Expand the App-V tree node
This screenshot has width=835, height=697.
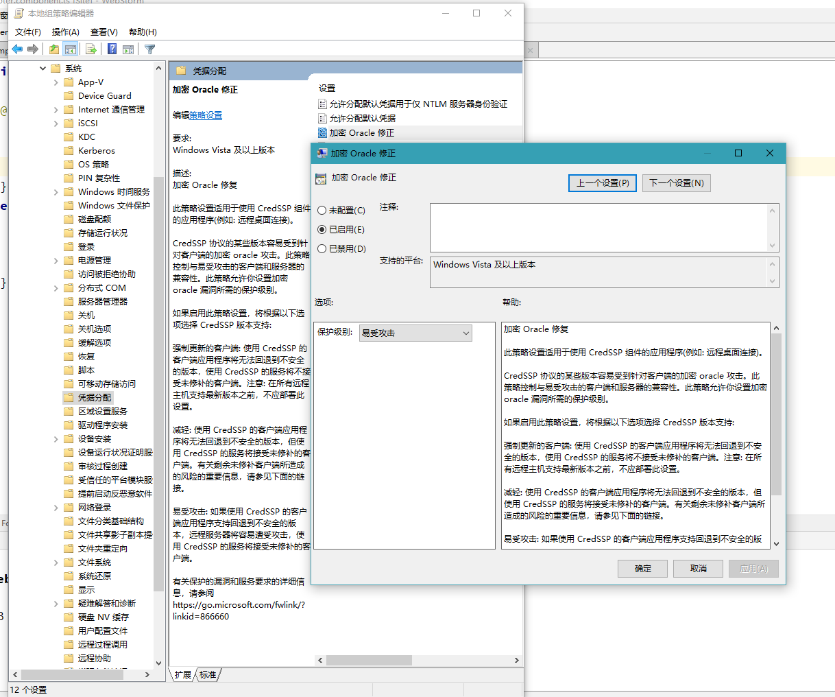(56, 82)
